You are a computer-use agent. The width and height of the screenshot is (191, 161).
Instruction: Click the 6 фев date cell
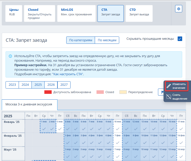click(108, 140)
